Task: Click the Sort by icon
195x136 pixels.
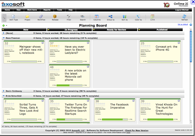Action: (124, 18)
